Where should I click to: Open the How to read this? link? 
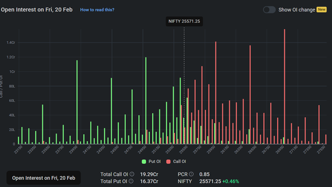click(97, 10)
